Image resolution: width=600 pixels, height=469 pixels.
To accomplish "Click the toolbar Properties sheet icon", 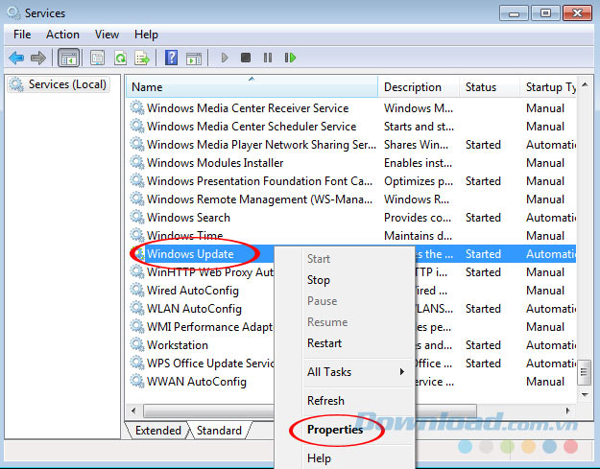I will pos(98,59).
